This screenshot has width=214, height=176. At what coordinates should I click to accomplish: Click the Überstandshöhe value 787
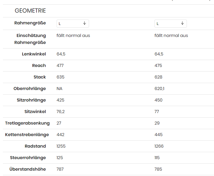click(x=60, y=169)
